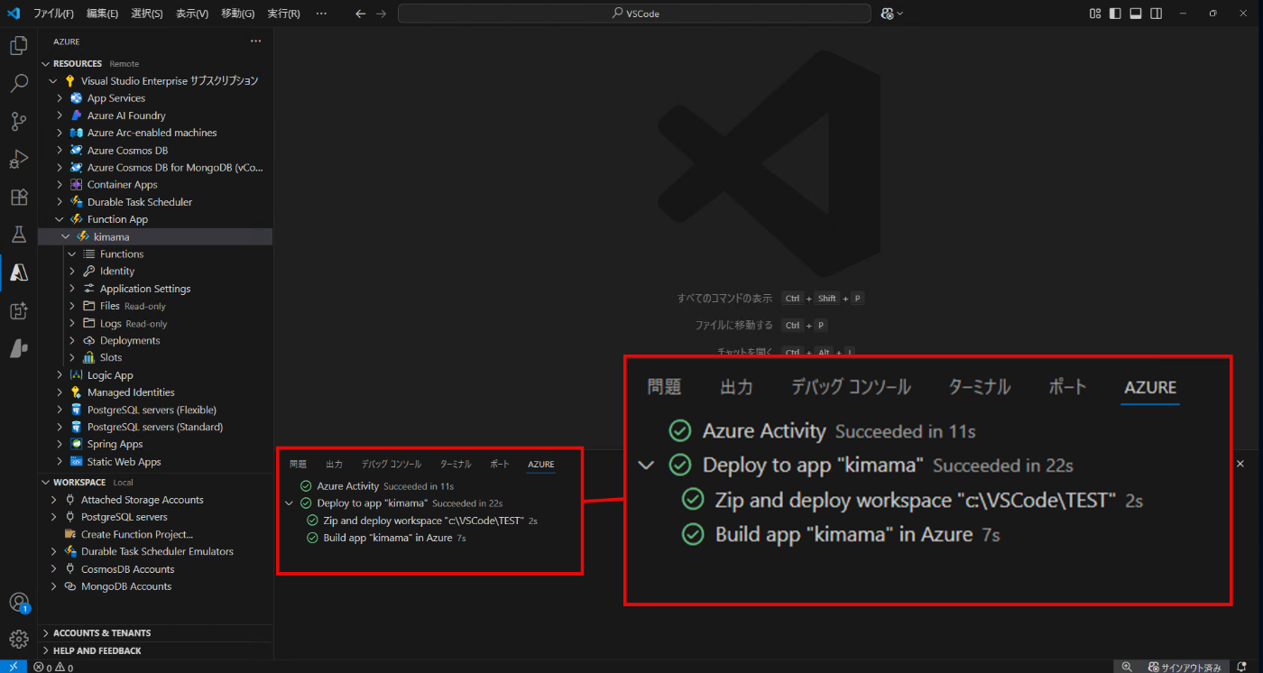Click the bottom slanted-logo activity bar icon
Image resolution: width=1263 pixels, height=673 pixels.
point(18,348)
